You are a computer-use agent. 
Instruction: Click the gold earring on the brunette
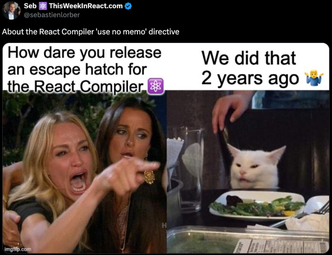[150, 177]
